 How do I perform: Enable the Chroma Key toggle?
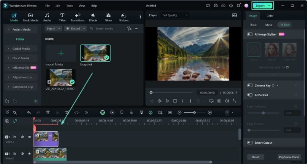pos(250,85)
